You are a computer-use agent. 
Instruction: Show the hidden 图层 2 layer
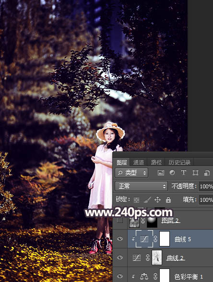[120, 220]
